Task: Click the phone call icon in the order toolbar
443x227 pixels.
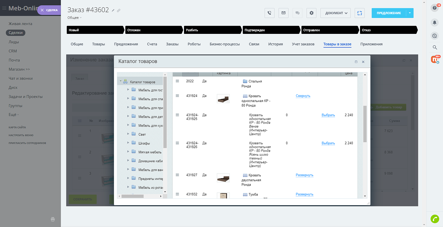Action: click(269, 13)
